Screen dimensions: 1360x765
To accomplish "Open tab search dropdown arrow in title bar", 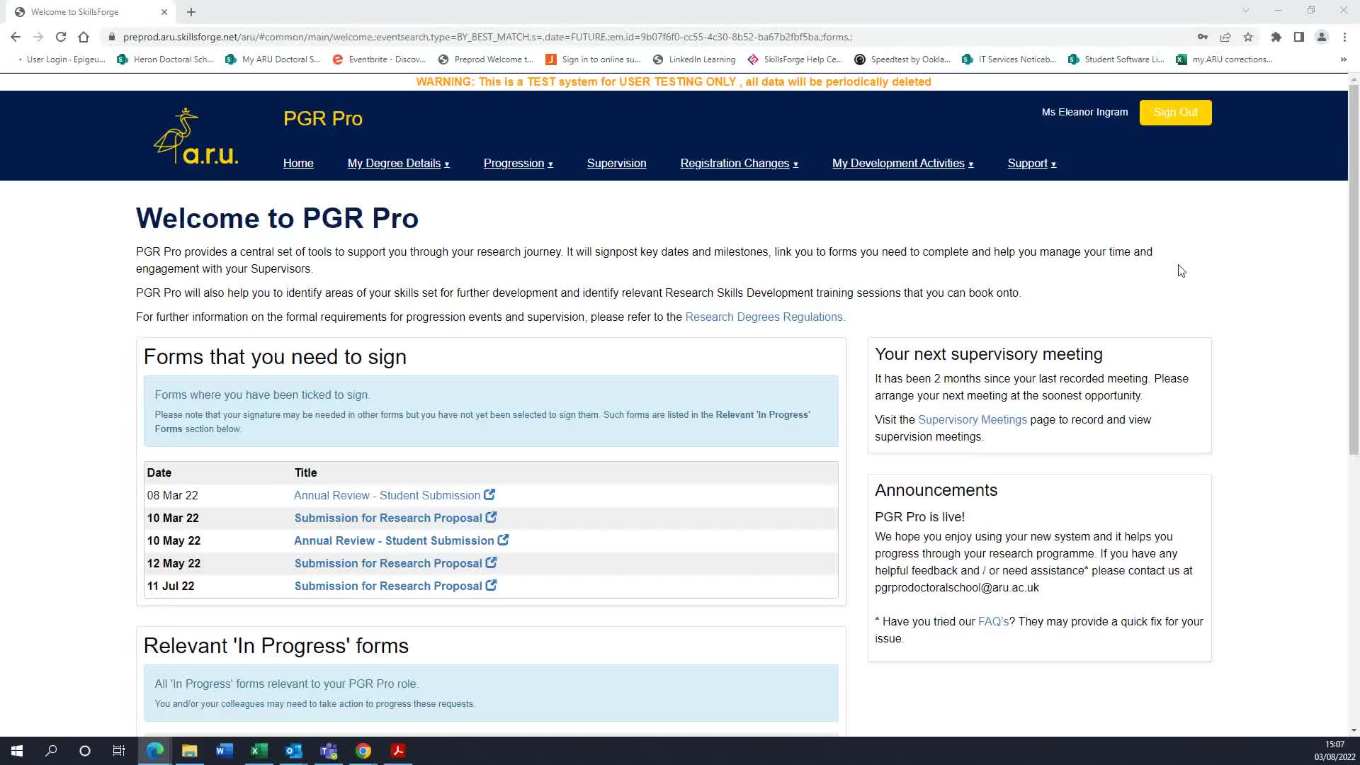I will click(1245, 11).
